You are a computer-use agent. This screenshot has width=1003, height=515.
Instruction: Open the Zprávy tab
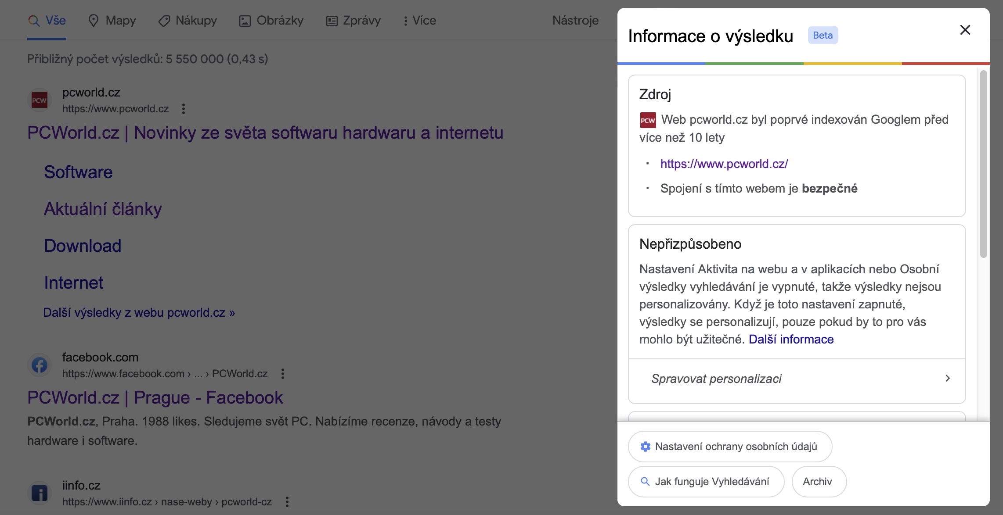[353, 21]
